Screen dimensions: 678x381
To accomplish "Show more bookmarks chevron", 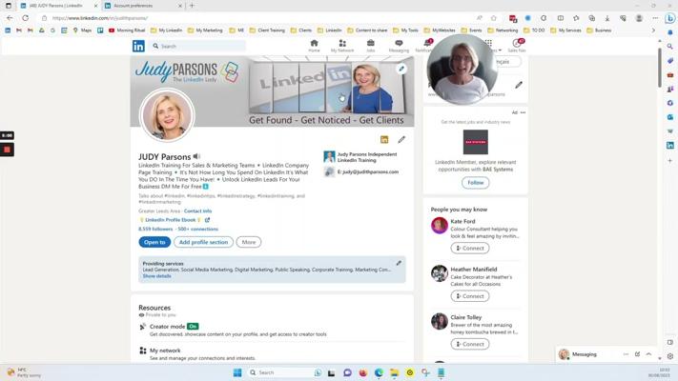I will [653, 30].
